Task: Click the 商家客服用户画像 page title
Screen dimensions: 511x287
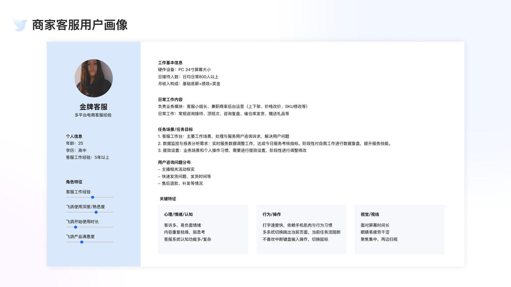Action: [x=79, y=25]
